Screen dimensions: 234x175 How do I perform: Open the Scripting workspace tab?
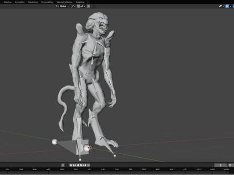(80, 2)
